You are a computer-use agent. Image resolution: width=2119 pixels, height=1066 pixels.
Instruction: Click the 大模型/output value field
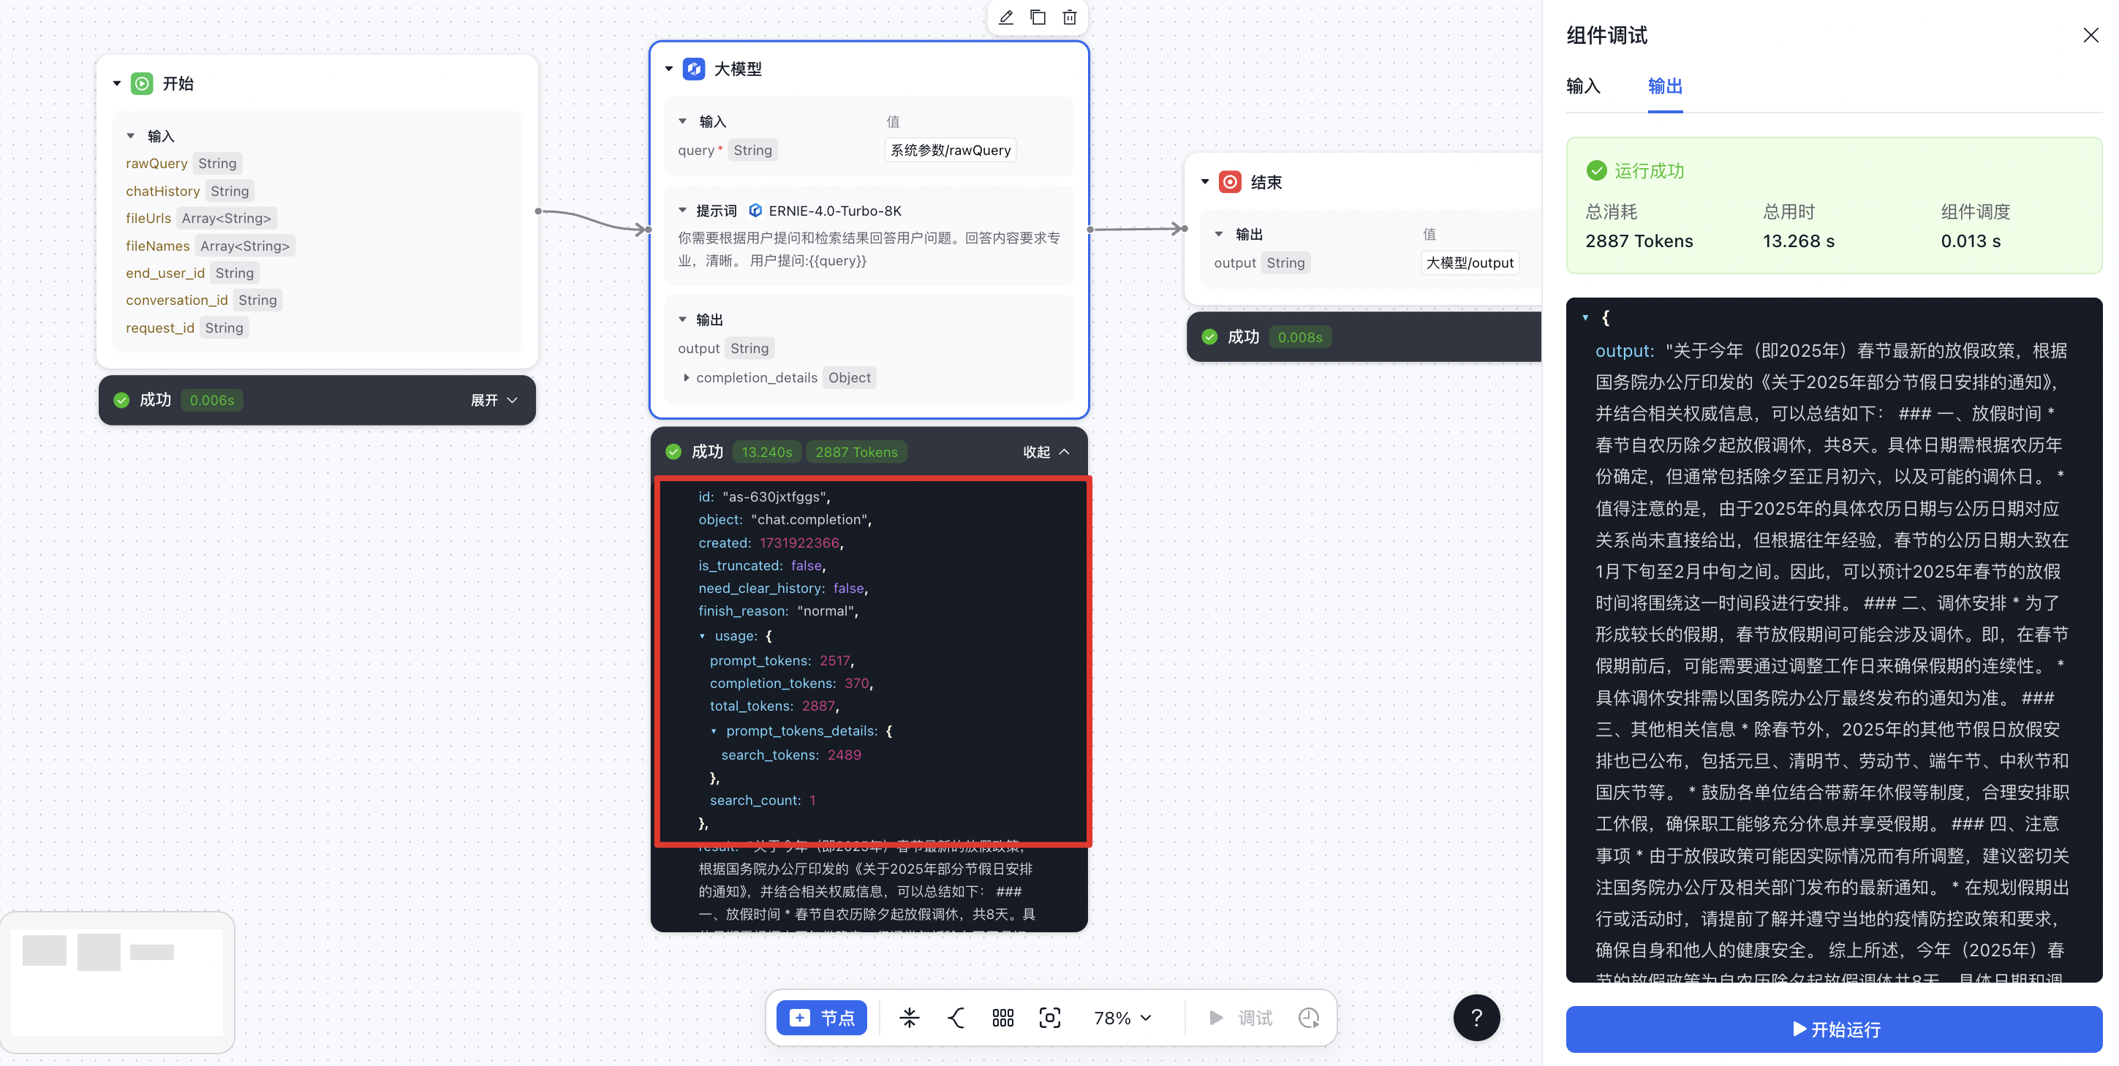point(1469,262)
